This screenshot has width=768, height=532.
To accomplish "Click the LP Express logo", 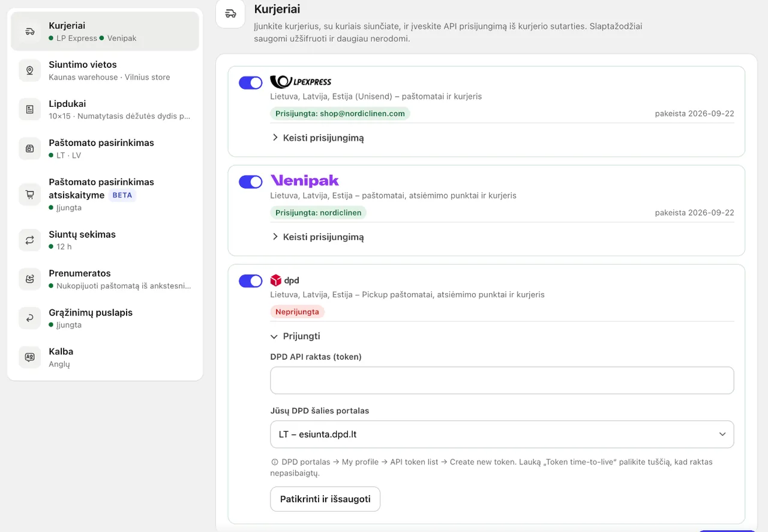I will [301, 82].
